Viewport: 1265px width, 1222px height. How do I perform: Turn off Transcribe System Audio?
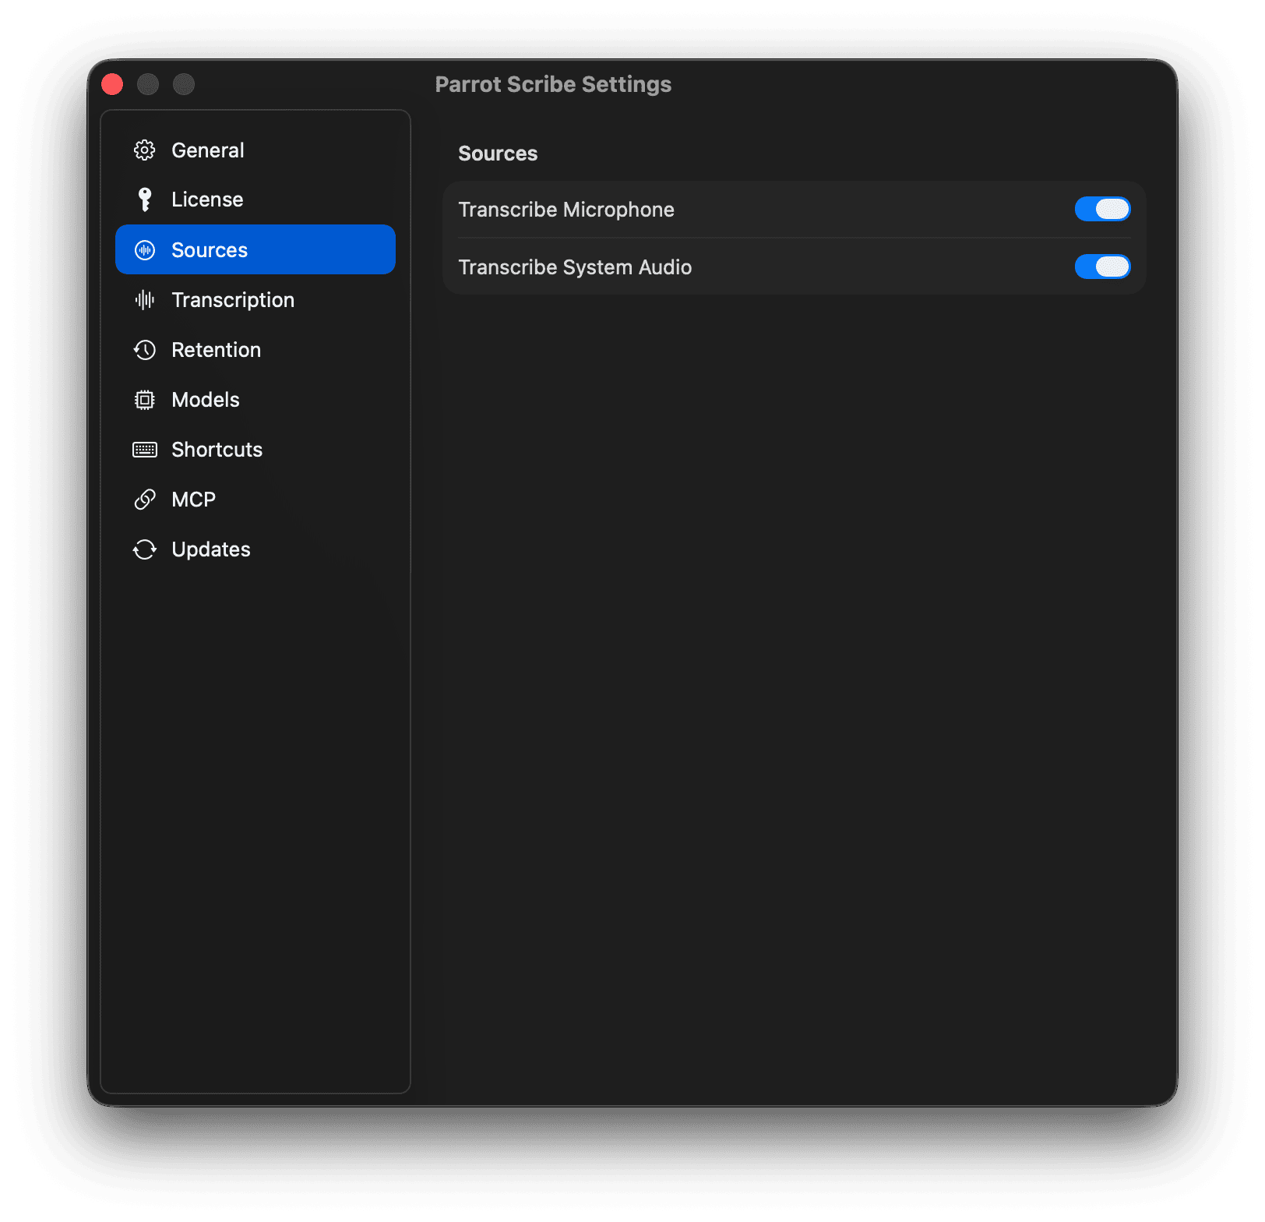[x=1102, y=267]
